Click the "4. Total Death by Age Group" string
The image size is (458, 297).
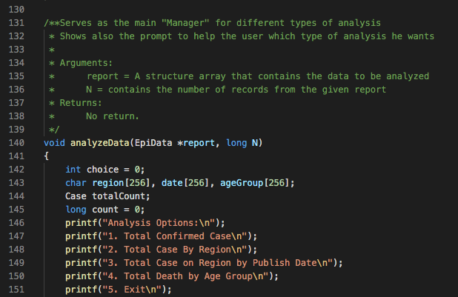point(185,276)
